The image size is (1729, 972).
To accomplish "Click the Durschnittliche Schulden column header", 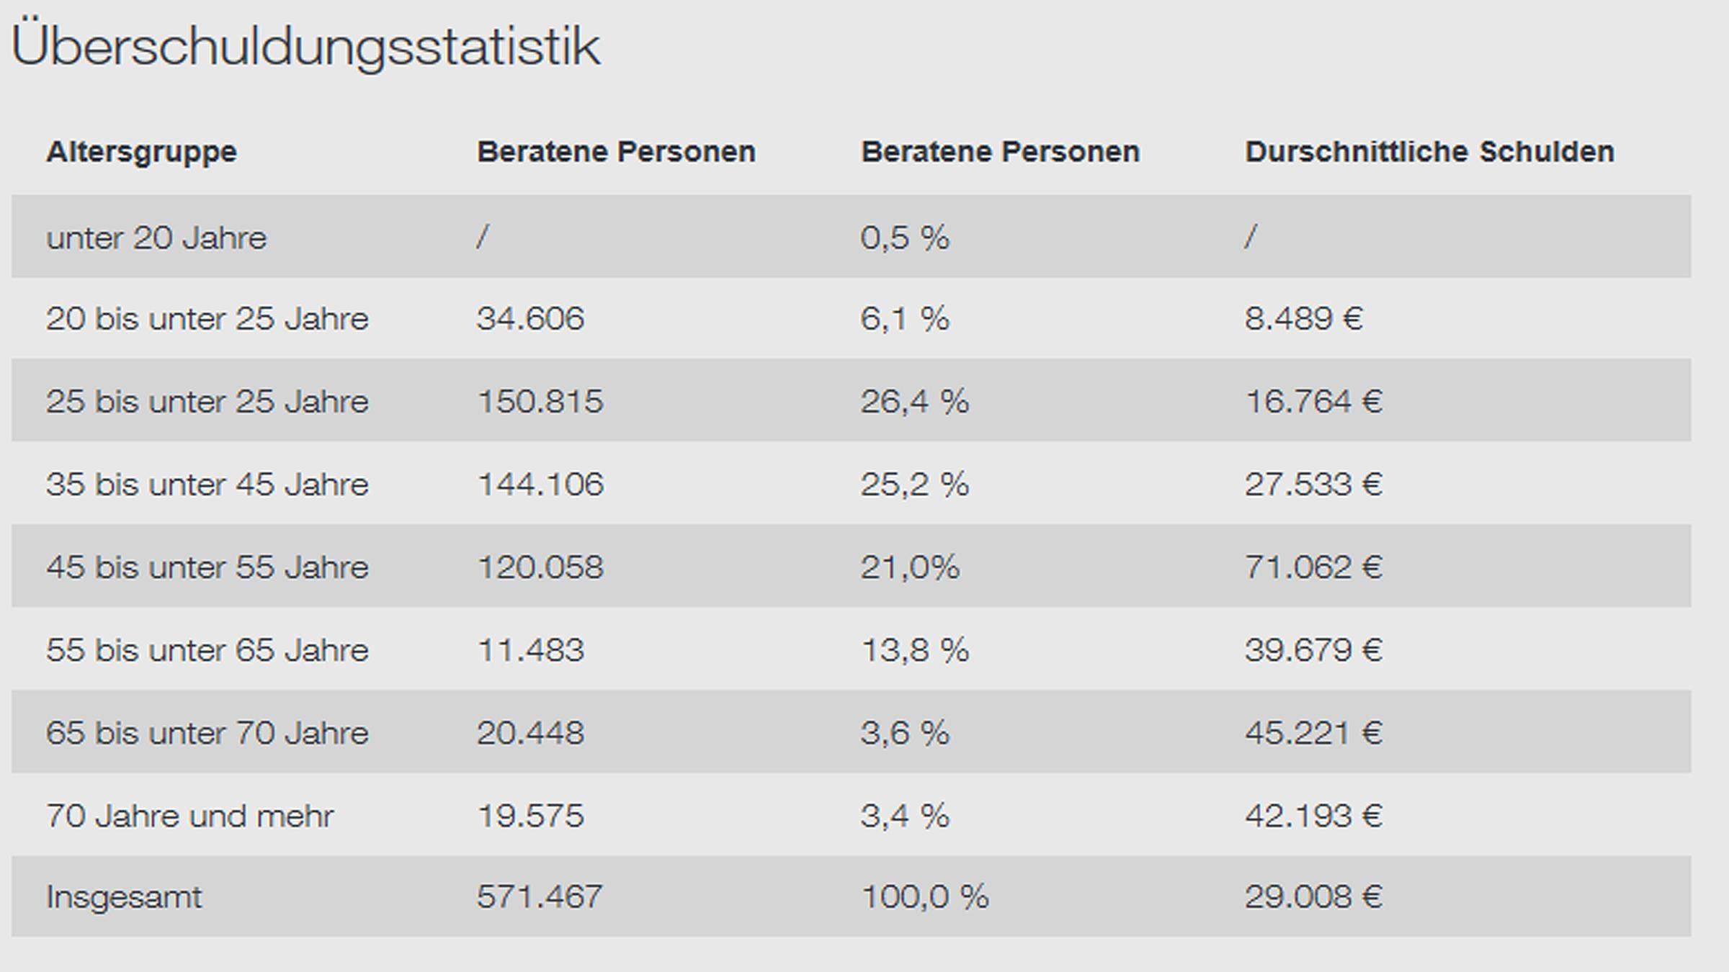I will click(1429, 152).
